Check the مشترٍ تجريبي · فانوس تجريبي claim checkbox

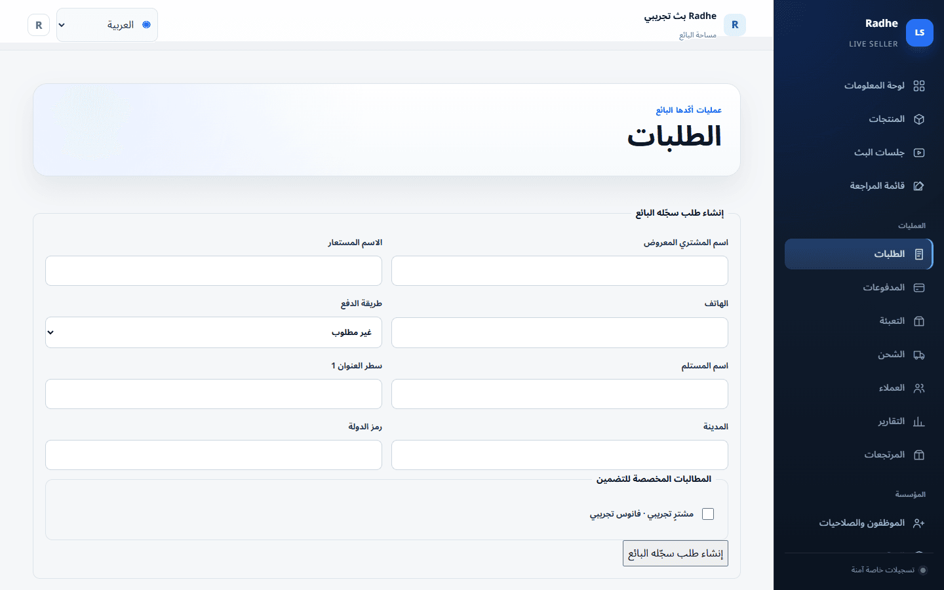click(x=708, y=514)
